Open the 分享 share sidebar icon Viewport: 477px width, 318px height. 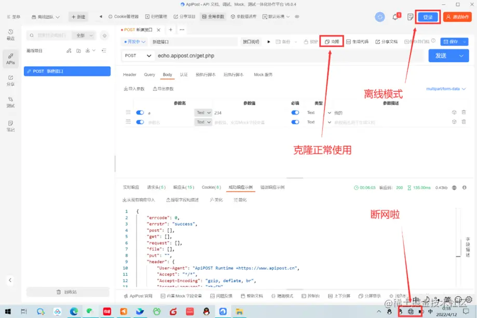(11, 80)
